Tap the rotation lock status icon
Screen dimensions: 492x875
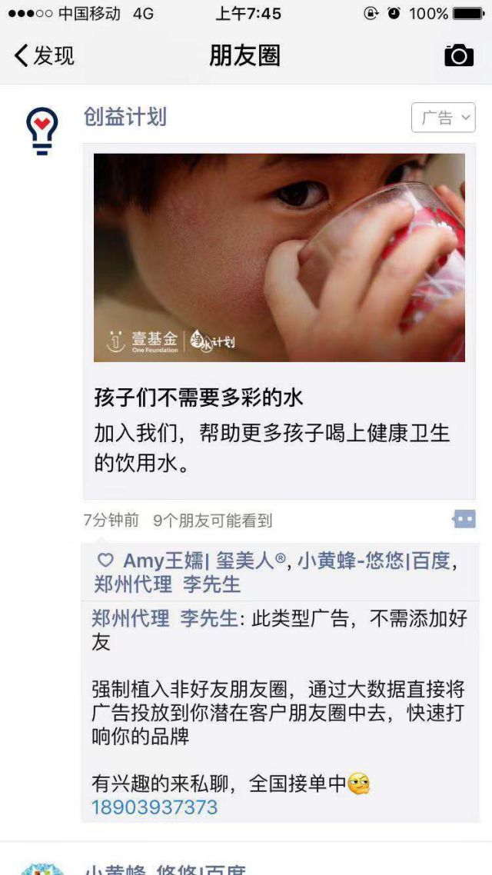tap(371, 13)
